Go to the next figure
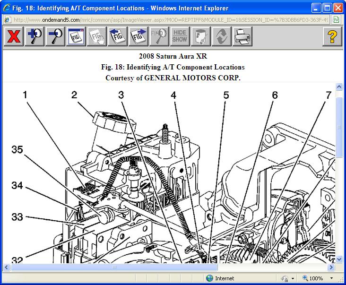The height and width of the screenshot is (285, 346). pos(138,36)
